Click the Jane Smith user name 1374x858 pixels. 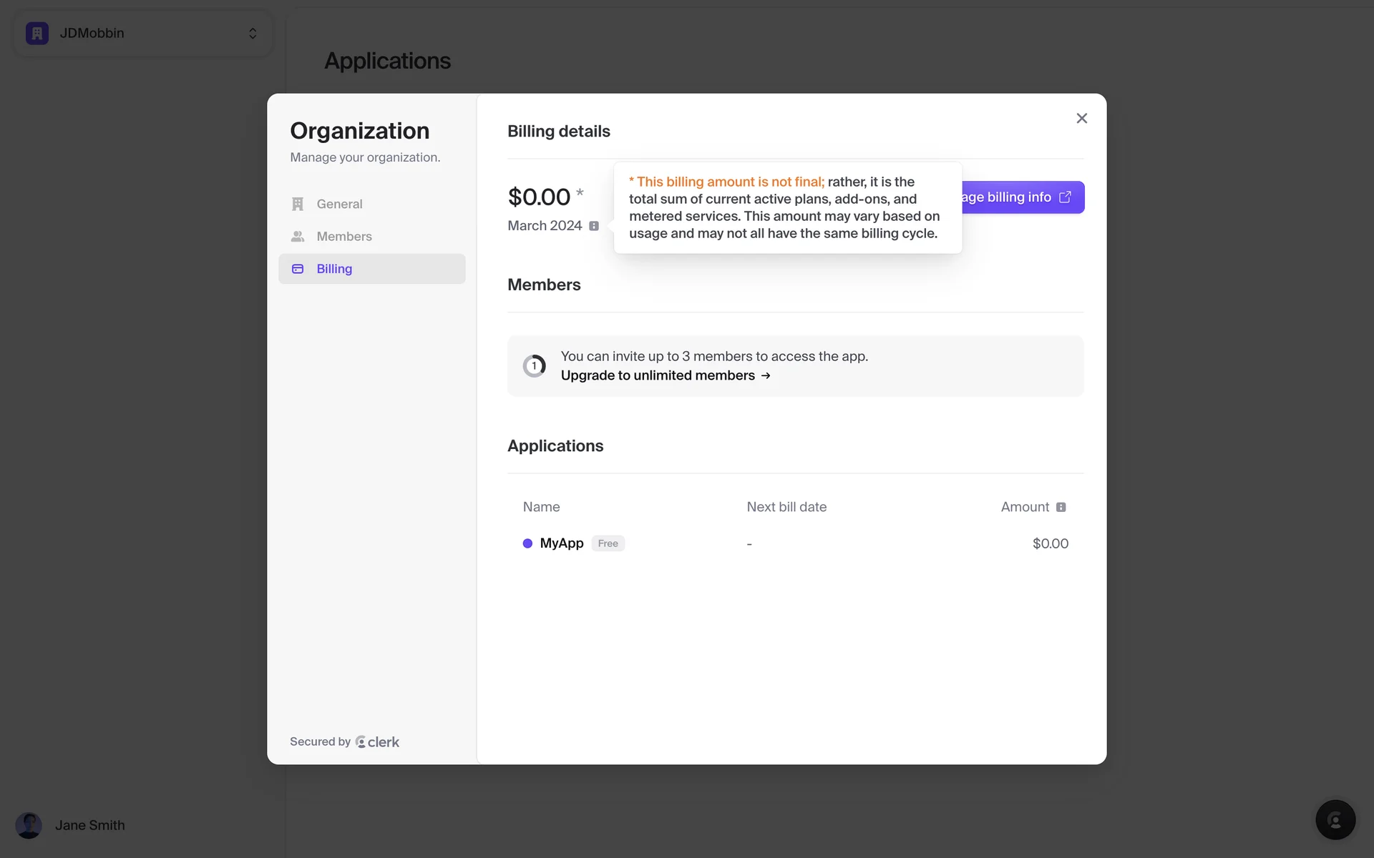click(90, 825)
